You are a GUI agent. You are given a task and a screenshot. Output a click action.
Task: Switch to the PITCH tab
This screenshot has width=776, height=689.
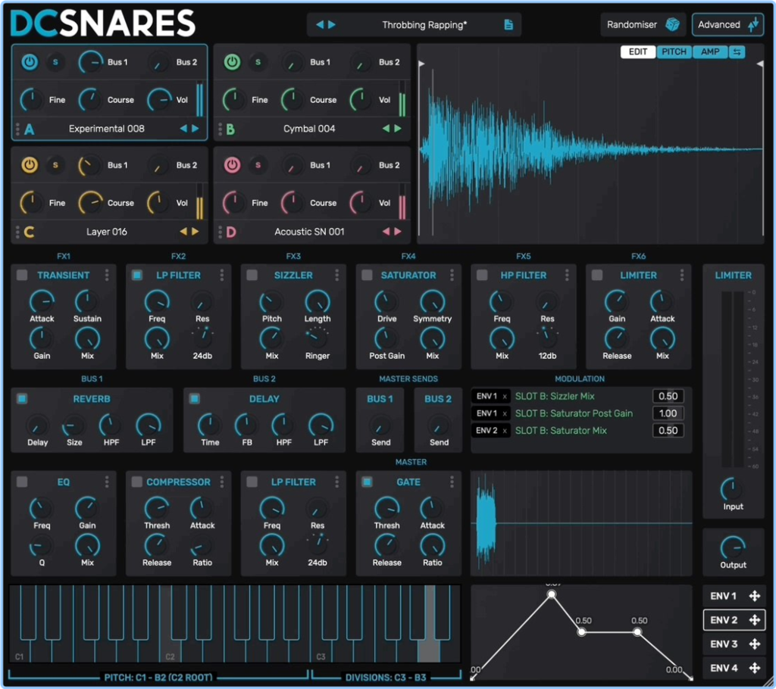pyautogui.click(x=674, y=52)
